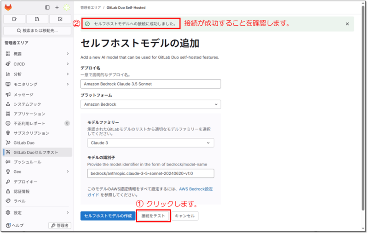Expand the CI/CD menu chevron
368x234 pixels.
[68, 64]
